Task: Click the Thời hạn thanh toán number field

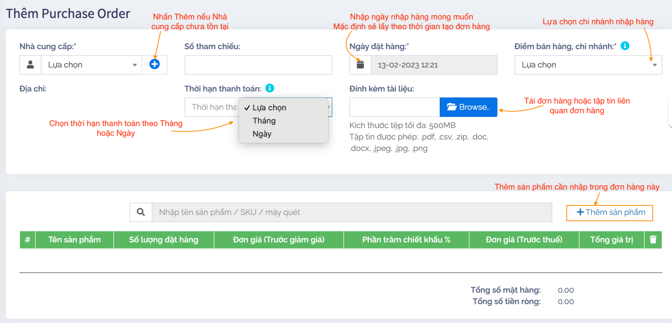Action: tap(212, 107)
